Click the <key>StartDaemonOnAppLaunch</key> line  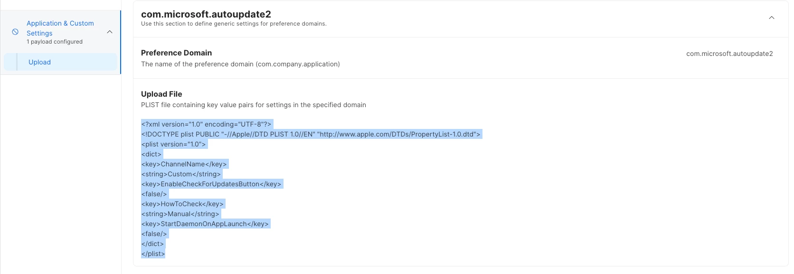pyautogui.click(x=205, y=224)
